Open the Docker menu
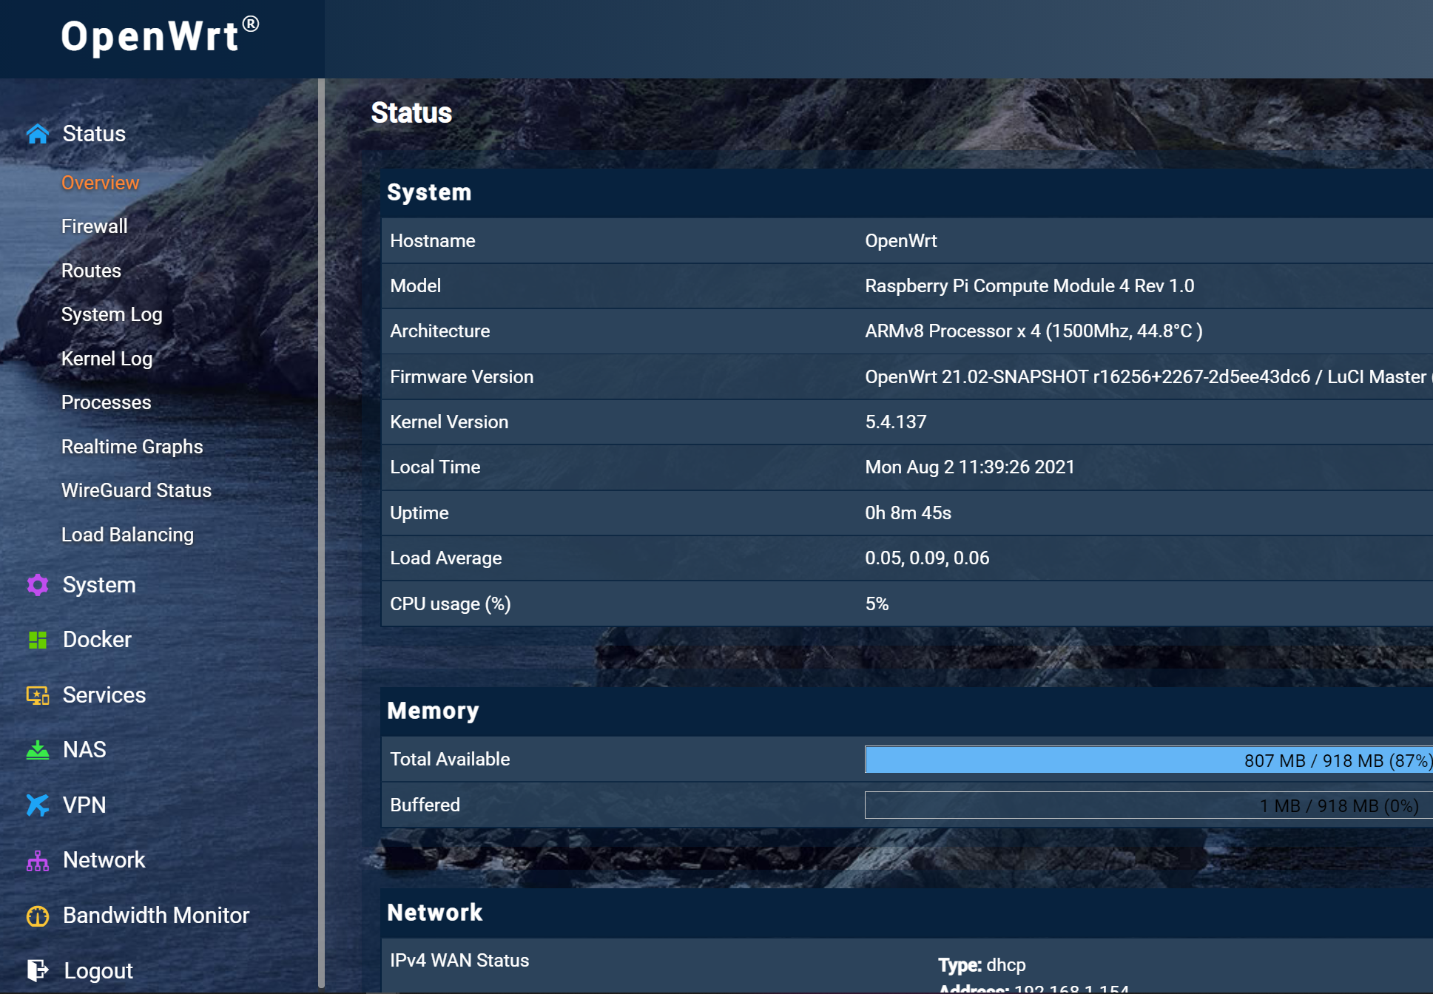The width and height of the screenshot is (1433, 994). tap(97, 640)
